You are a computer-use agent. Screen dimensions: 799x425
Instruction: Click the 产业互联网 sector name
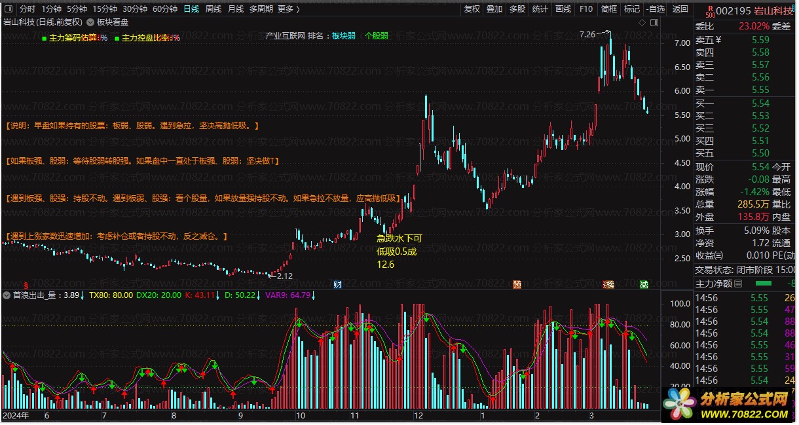286,36
